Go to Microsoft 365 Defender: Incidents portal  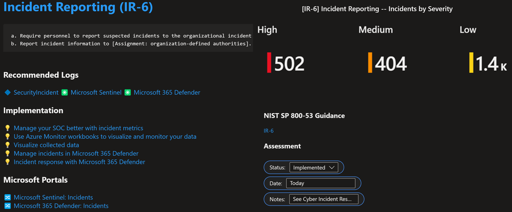pos(61,206)
